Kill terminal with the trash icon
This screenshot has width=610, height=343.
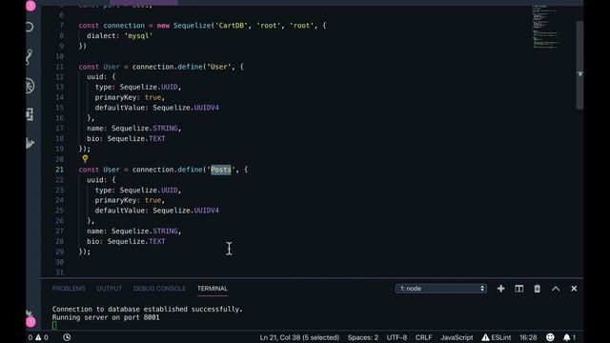click(538, 289)
